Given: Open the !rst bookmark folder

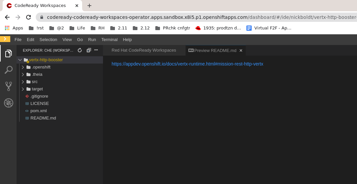Looking at the screenshot, I should coord(36,28).
